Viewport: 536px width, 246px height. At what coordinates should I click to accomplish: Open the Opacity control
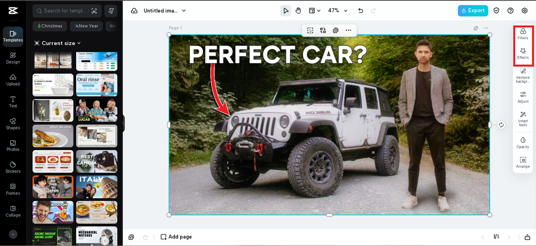click(x=523, y=142)
